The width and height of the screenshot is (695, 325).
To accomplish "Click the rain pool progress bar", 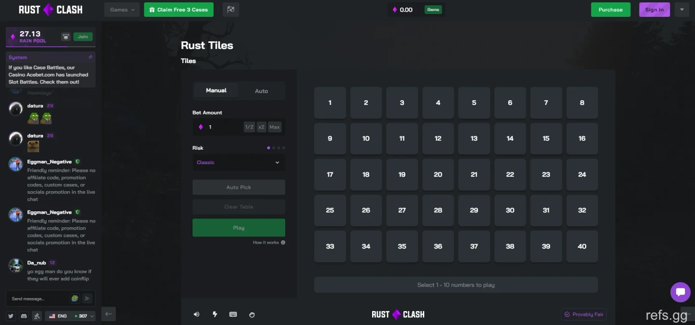I will click(x=50, y=47).
